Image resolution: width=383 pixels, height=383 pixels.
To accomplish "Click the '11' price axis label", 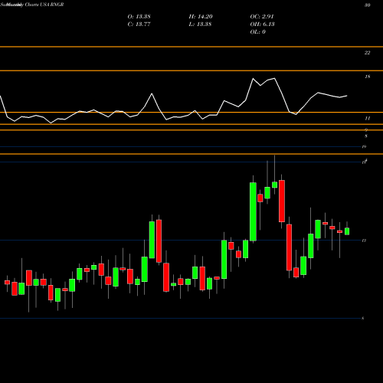I will click(x=367, y=118).
